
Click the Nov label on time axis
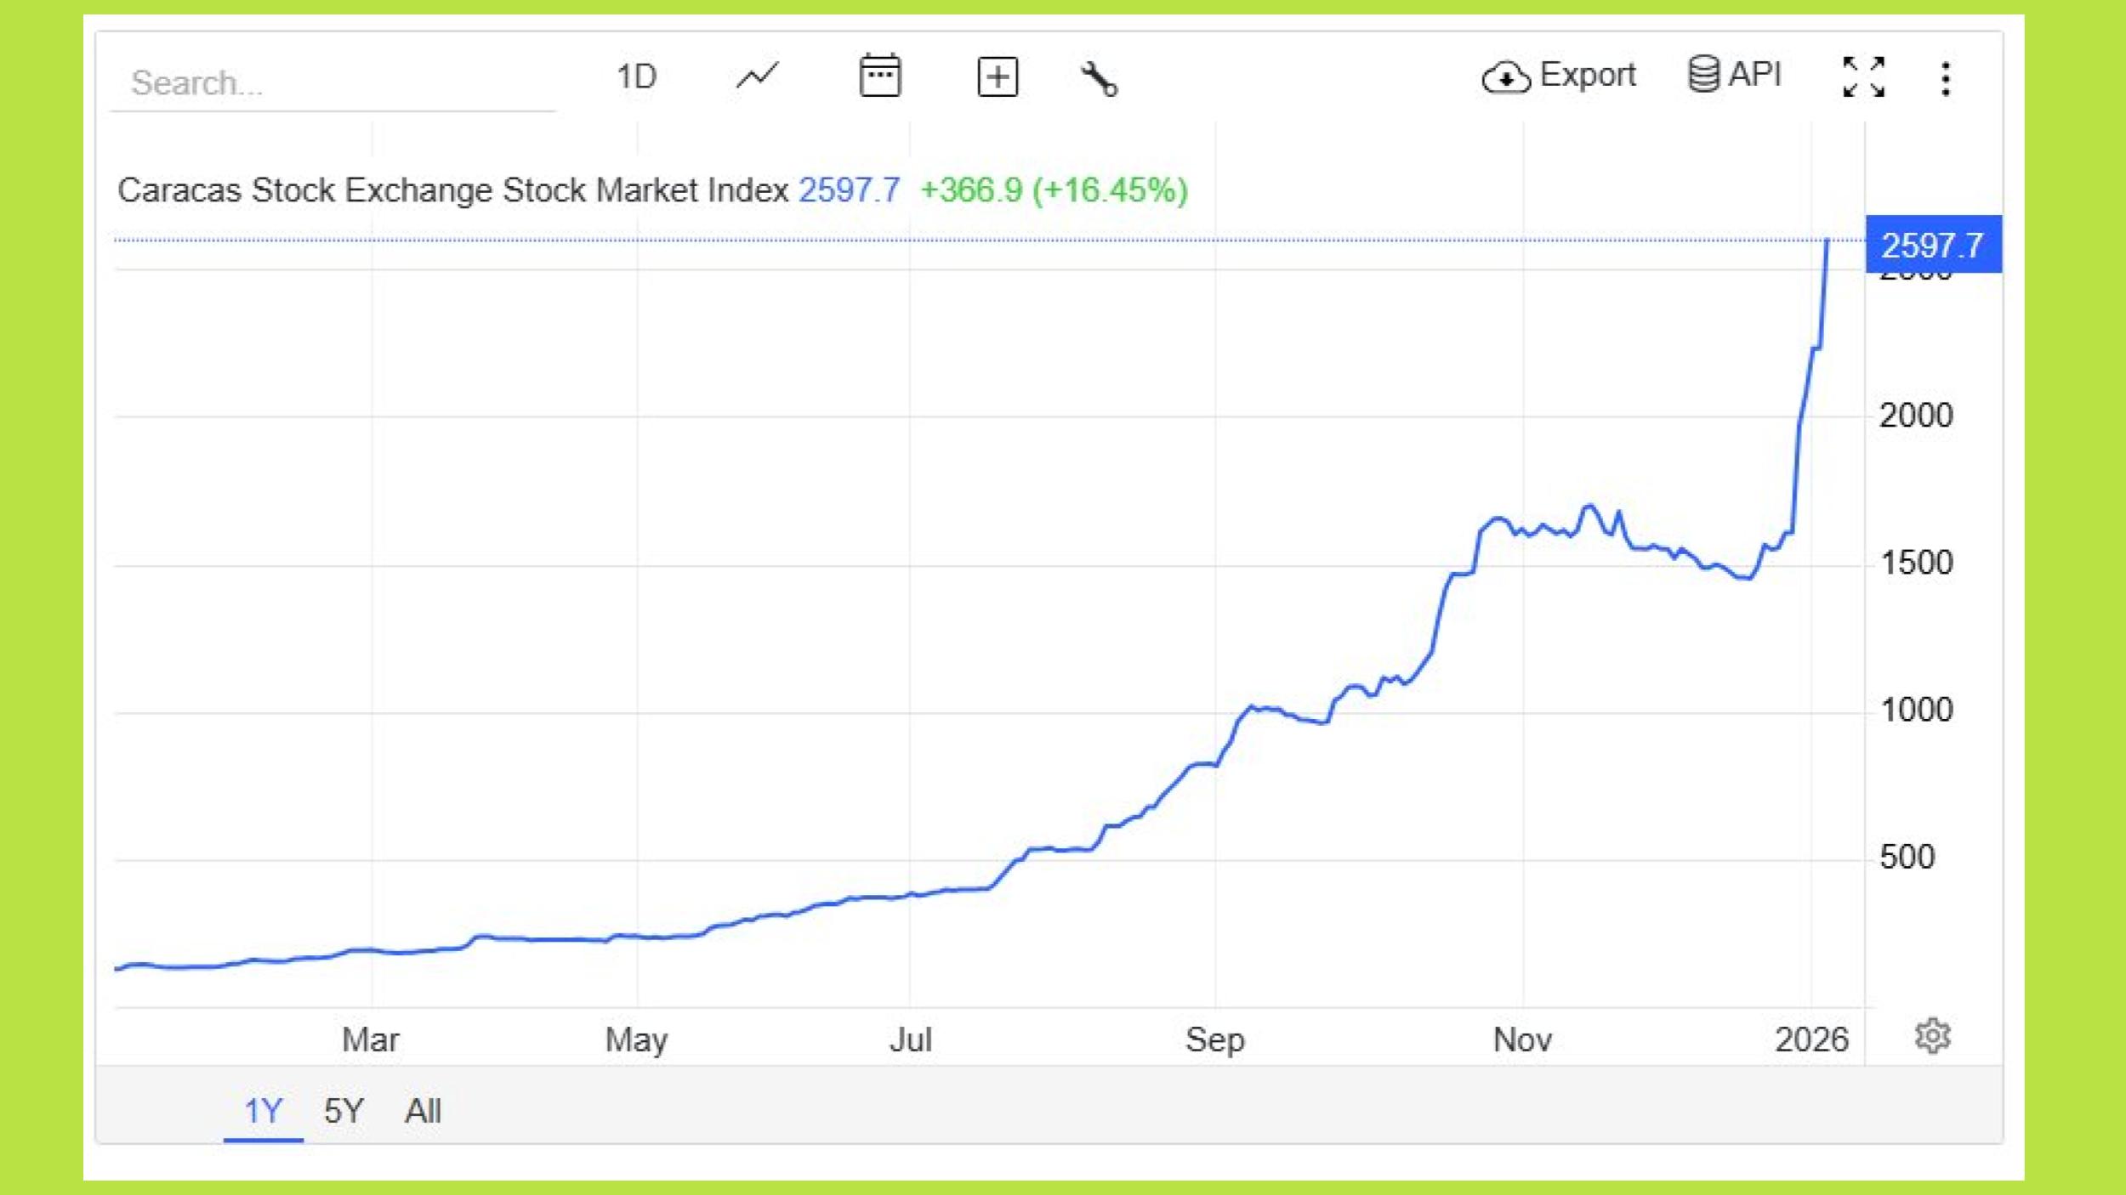coord(1522,1039)
